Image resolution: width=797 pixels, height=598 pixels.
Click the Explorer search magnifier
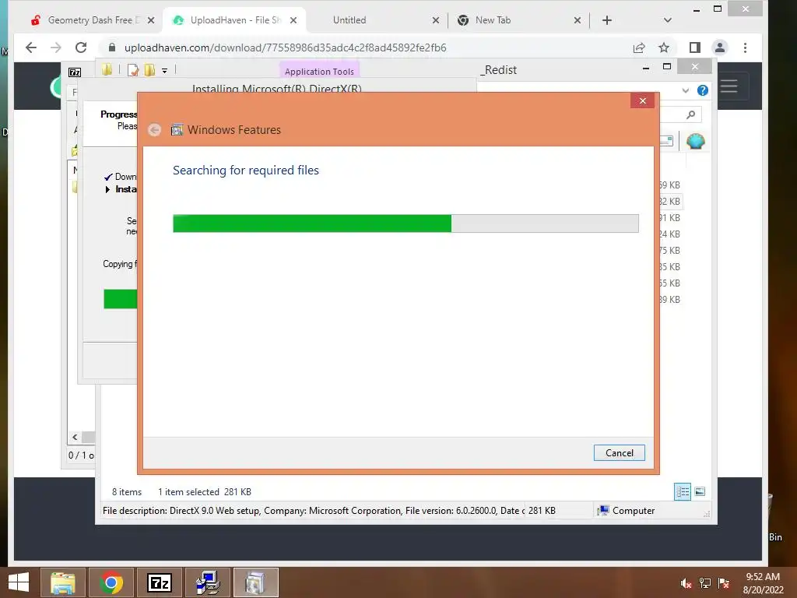click(x=691, y=115)
